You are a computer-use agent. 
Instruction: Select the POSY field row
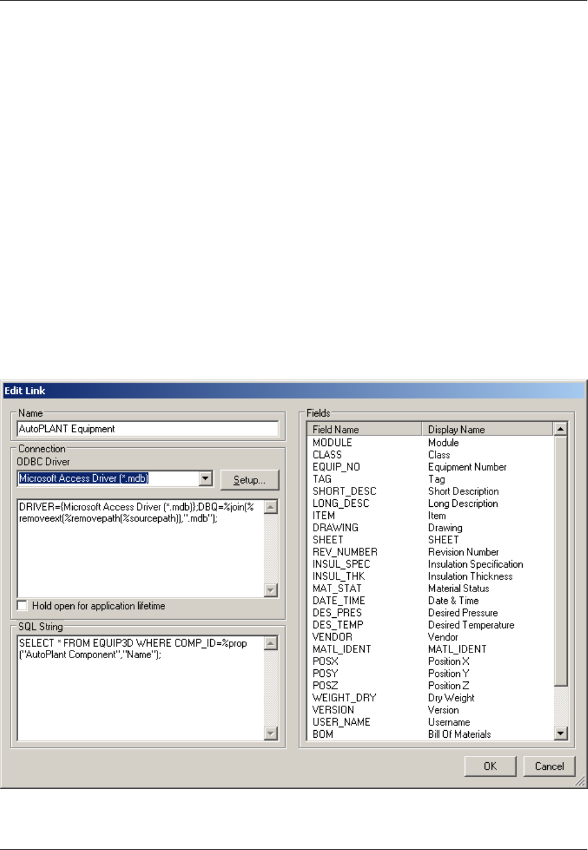(x=430, y=674)
